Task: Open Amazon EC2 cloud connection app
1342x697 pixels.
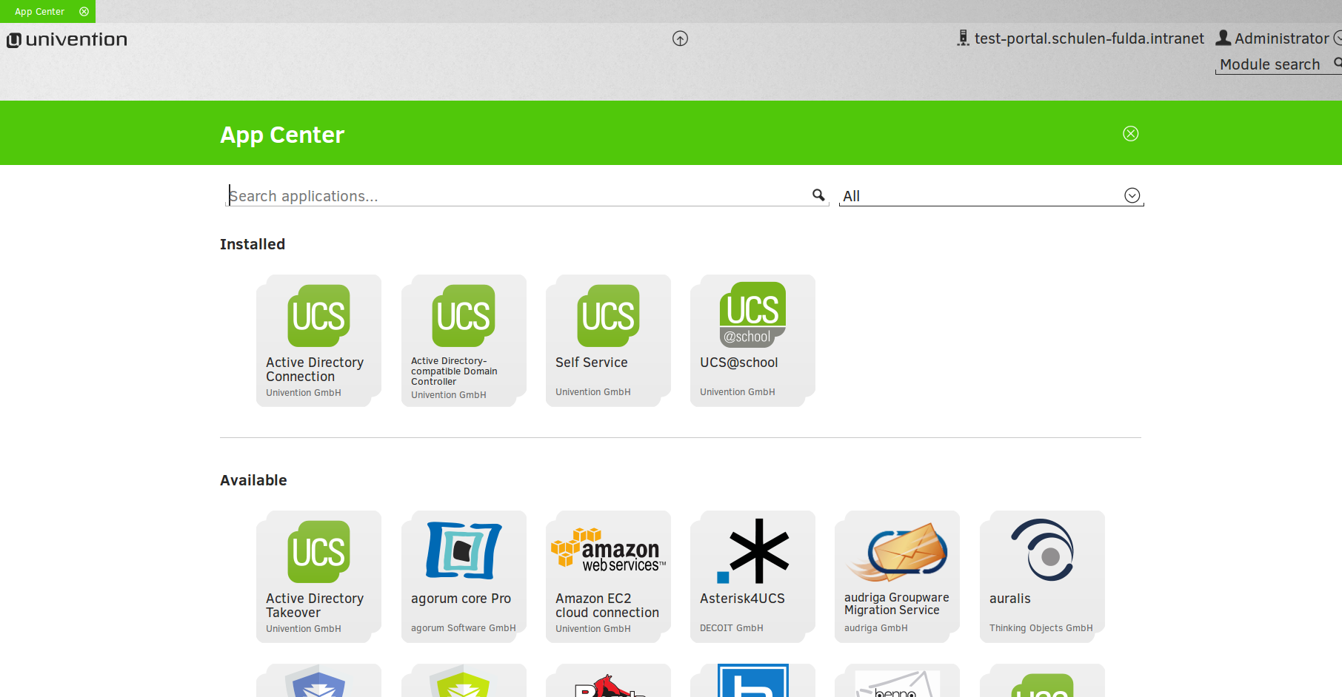Action: (x=608, y=576)
